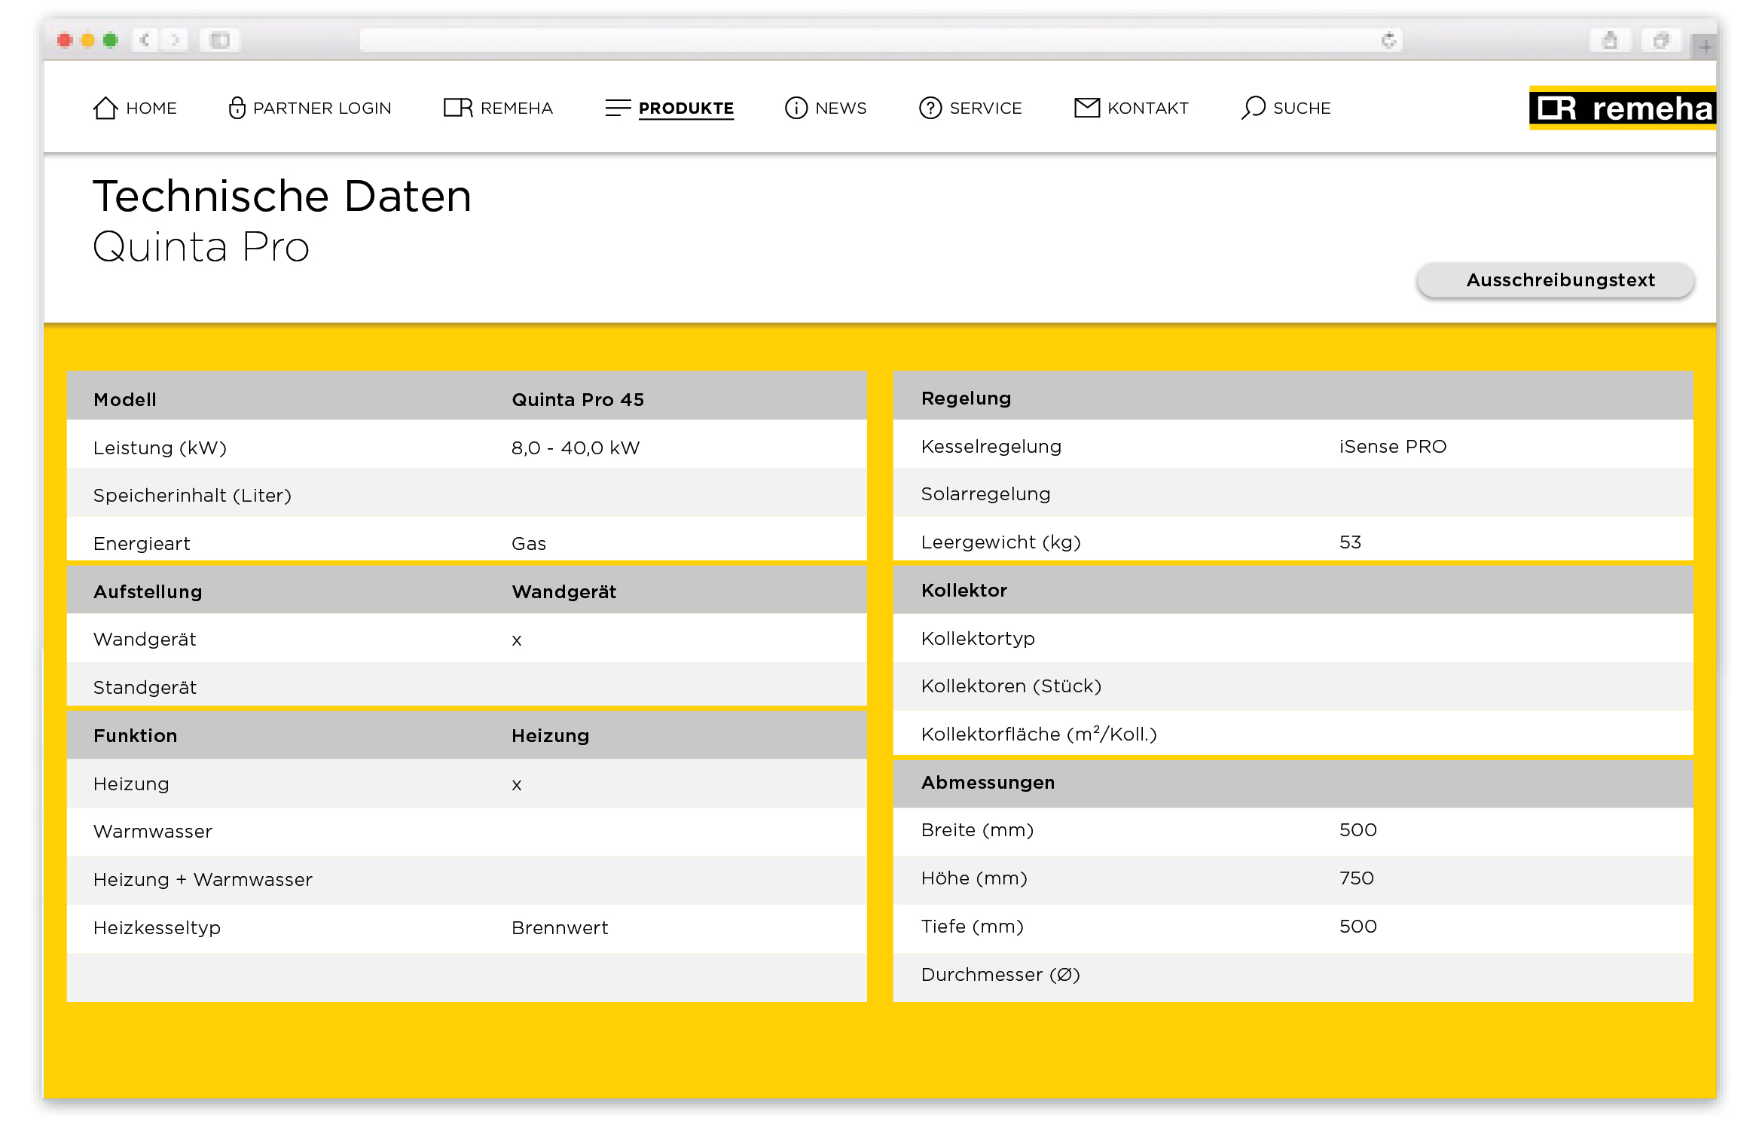The width and height of the screenshot is (1753, 1130).
Task: Open the PARTNER LOGIN menu item
Action: click(322, 108)
